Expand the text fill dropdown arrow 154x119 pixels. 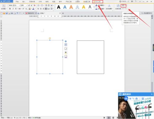pyautogui.click(x=104, y=5)
